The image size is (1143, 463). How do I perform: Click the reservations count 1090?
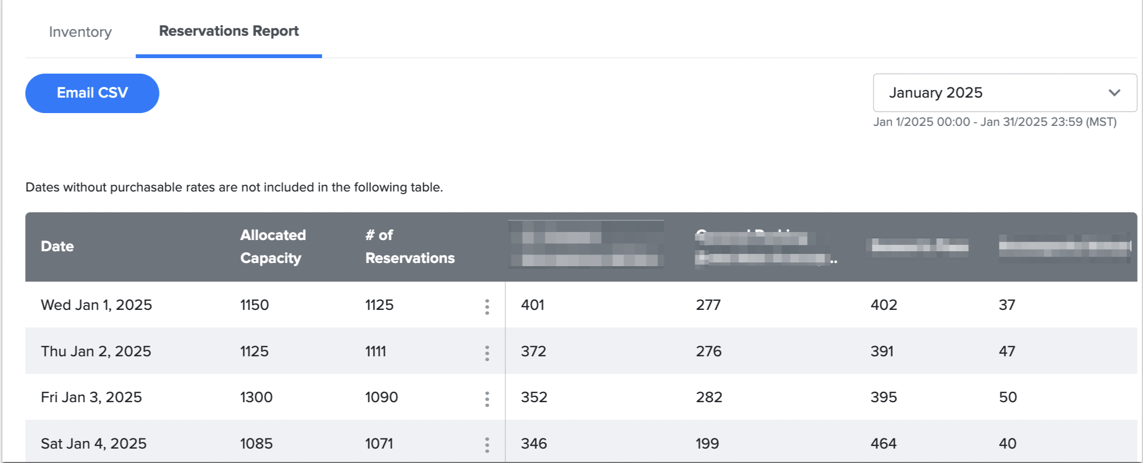click(x=381, y=397)
